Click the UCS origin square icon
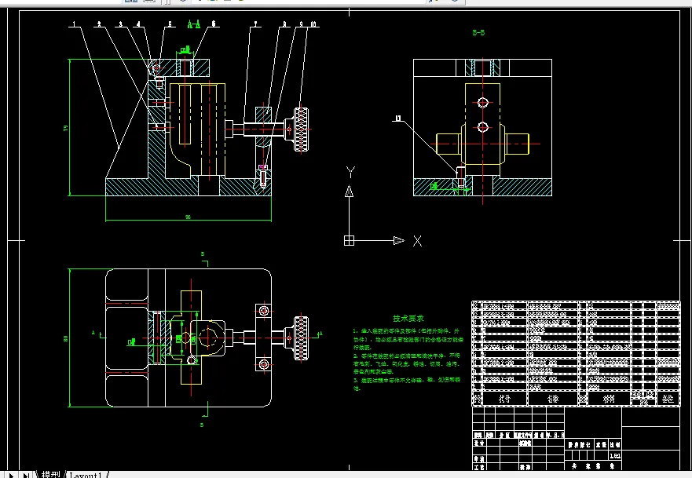 [x=349, y=240]
